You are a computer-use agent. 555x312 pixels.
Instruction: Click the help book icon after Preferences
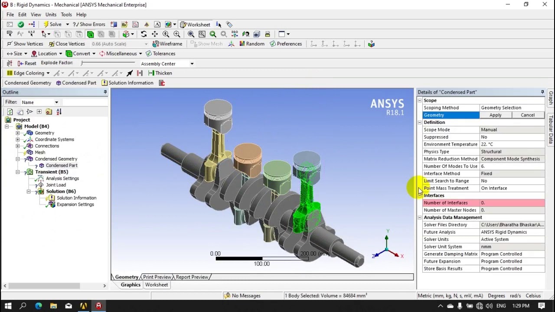tap(371, 44)
